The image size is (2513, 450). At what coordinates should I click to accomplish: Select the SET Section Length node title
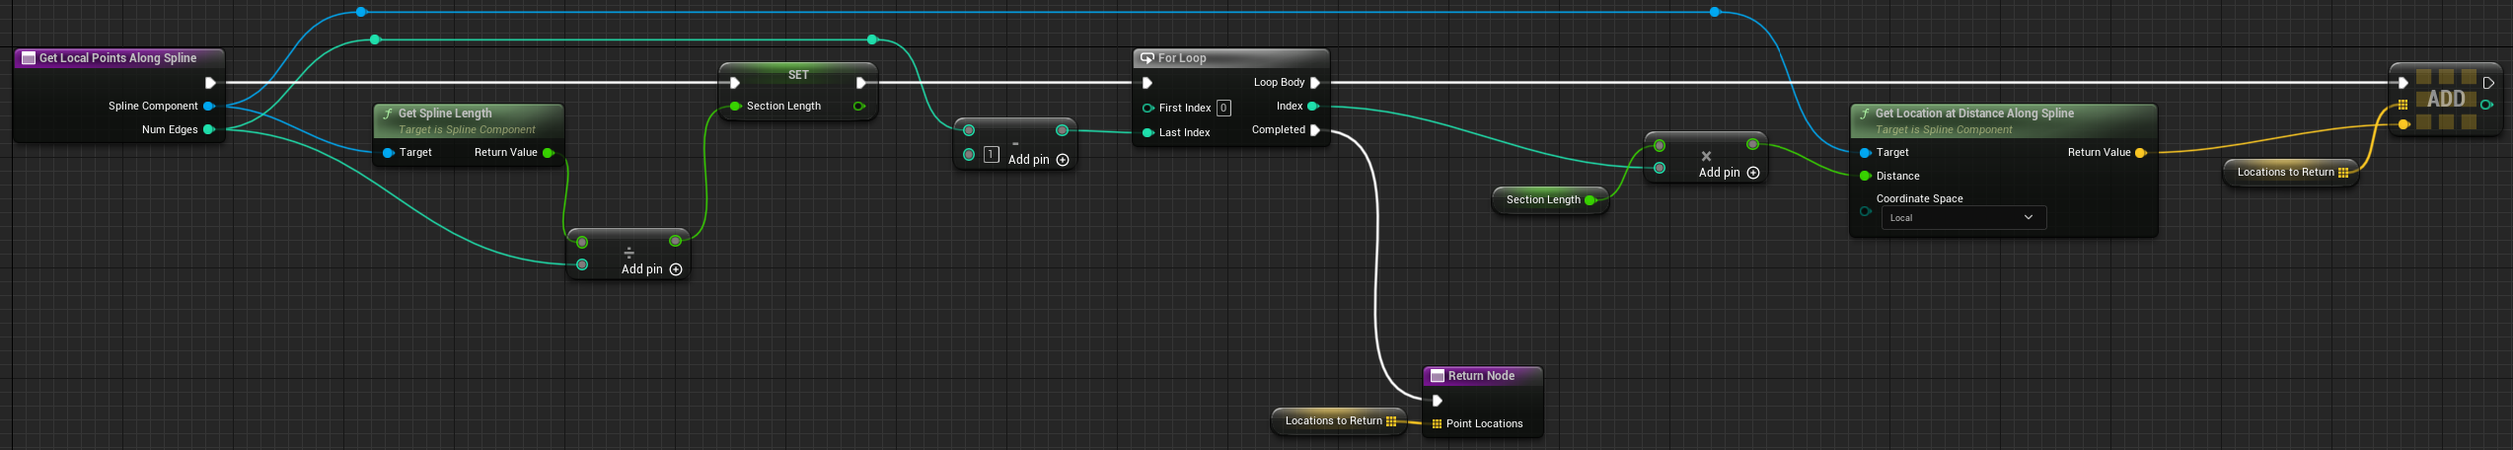pyautogui.click(x=798, y=75)
